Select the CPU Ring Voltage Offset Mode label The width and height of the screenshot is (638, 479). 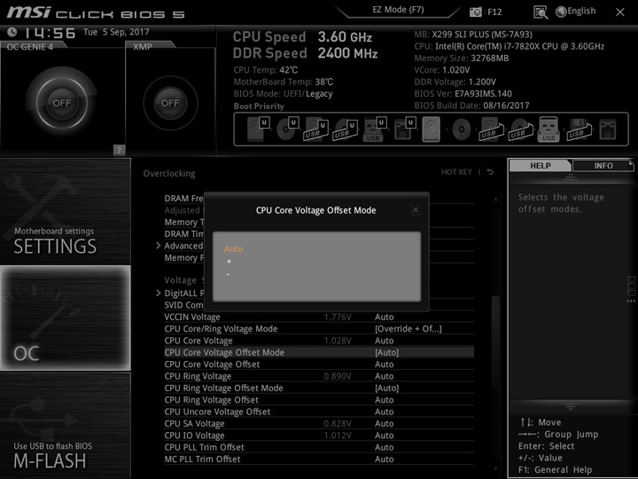click(x=224, y=388)
